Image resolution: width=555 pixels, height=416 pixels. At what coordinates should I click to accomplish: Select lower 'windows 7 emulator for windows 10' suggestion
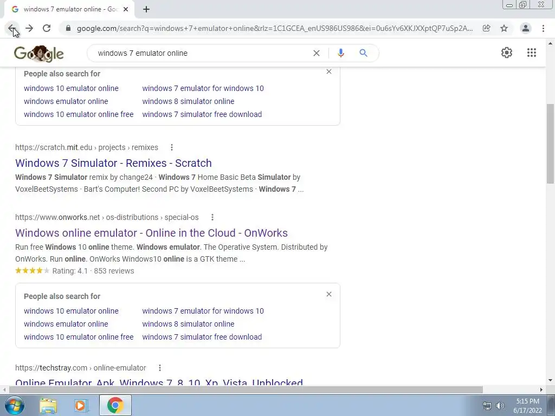(x=203, y=311)
